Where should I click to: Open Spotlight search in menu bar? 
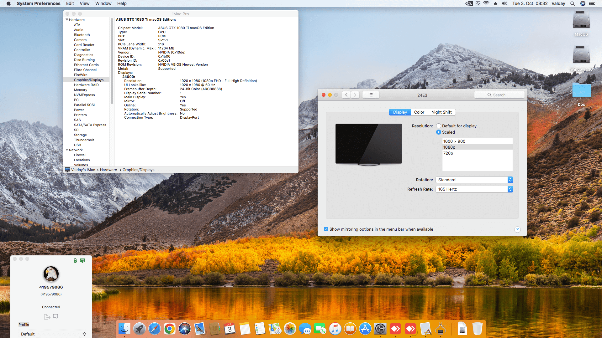coord(573,3)
